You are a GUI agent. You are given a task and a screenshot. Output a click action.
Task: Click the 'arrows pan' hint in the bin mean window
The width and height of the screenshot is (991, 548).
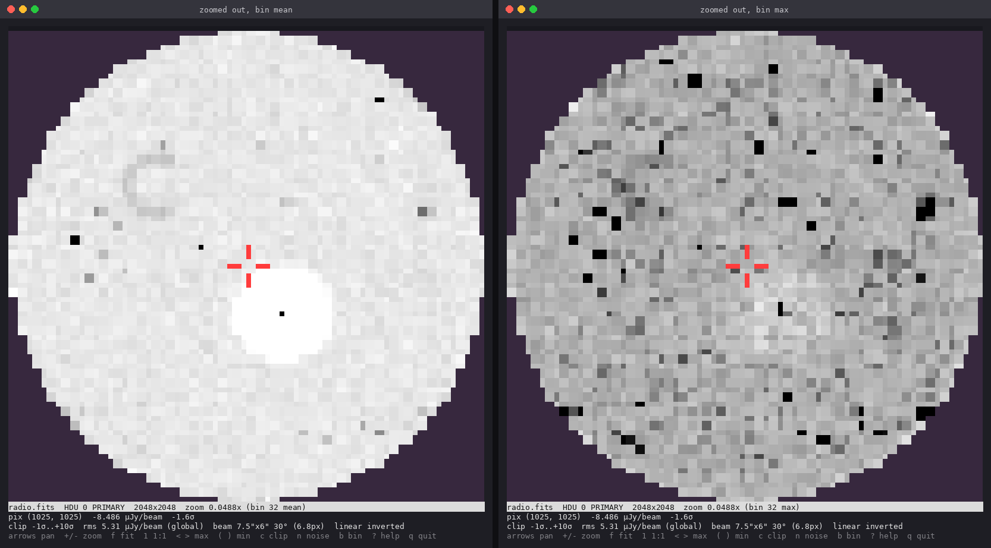click(x=32, y=536)
